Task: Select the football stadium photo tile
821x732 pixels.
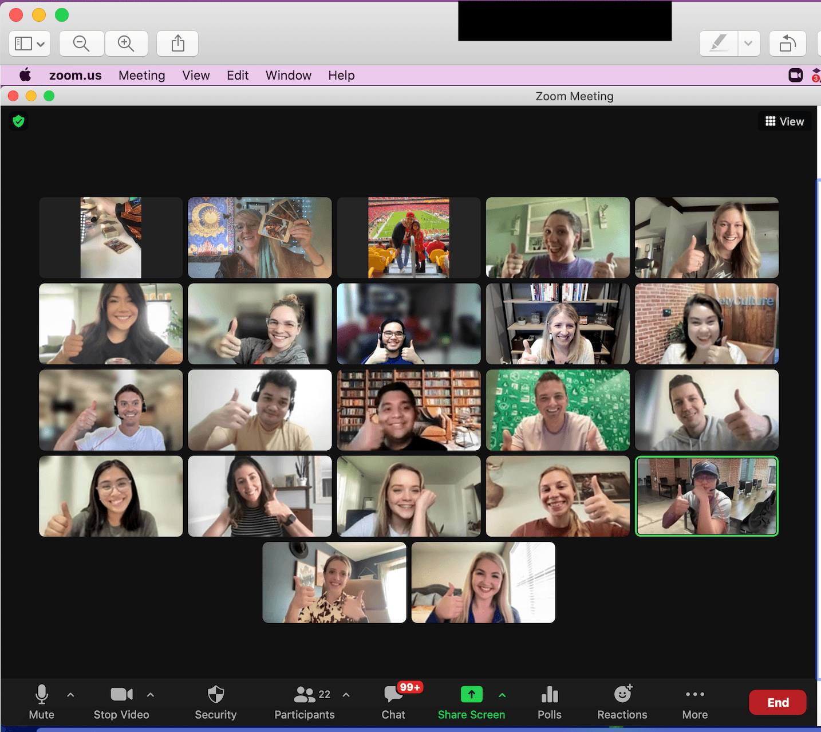Action: [409, 238]
